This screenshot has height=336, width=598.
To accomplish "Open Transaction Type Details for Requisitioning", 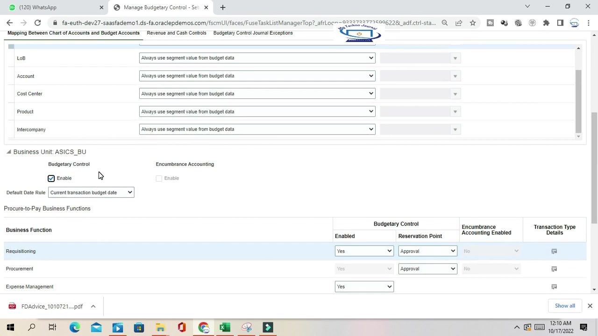I will [554, 251].
